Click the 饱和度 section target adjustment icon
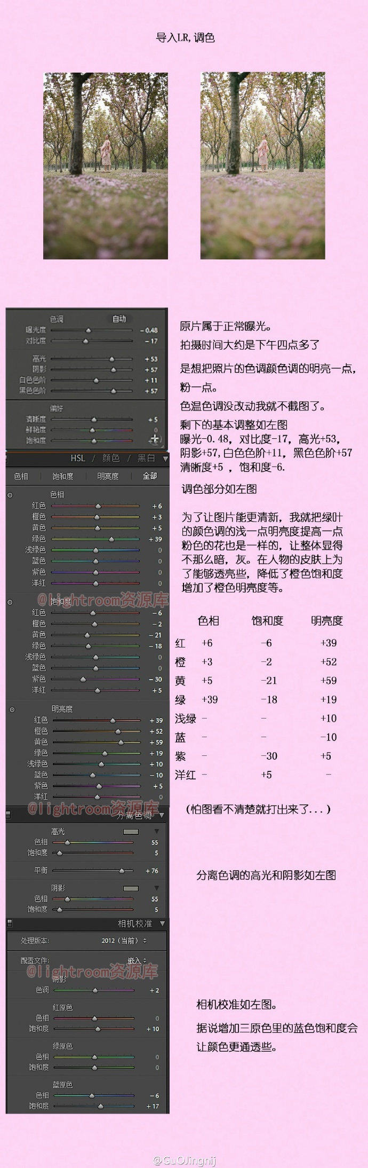The width and height of the screenshot is (368, 1168). click(x=10, y=602)
